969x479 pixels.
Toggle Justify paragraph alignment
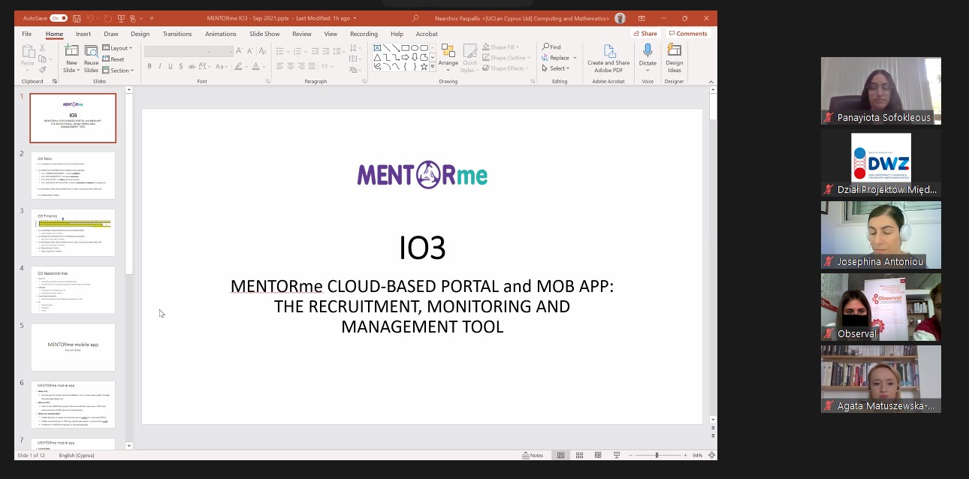click(312, 66)
